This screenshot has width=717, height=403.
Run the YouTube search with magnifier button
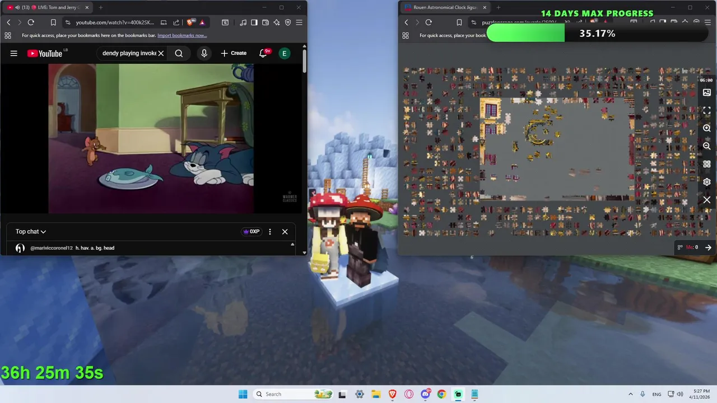(179, 53)
